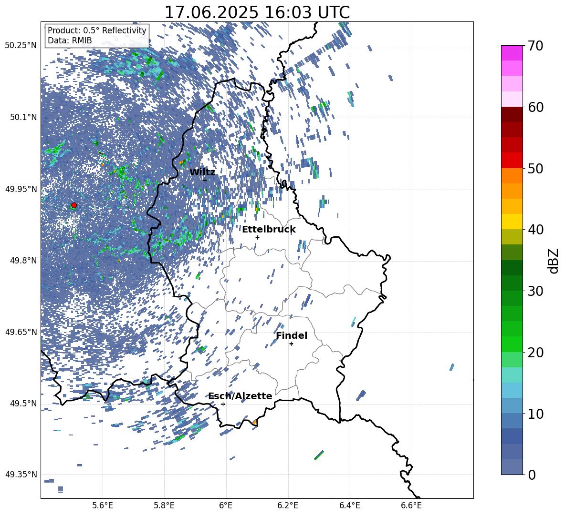Click the colorbar tick label 40
The image size is (565, 515).
tap(536, 230)
